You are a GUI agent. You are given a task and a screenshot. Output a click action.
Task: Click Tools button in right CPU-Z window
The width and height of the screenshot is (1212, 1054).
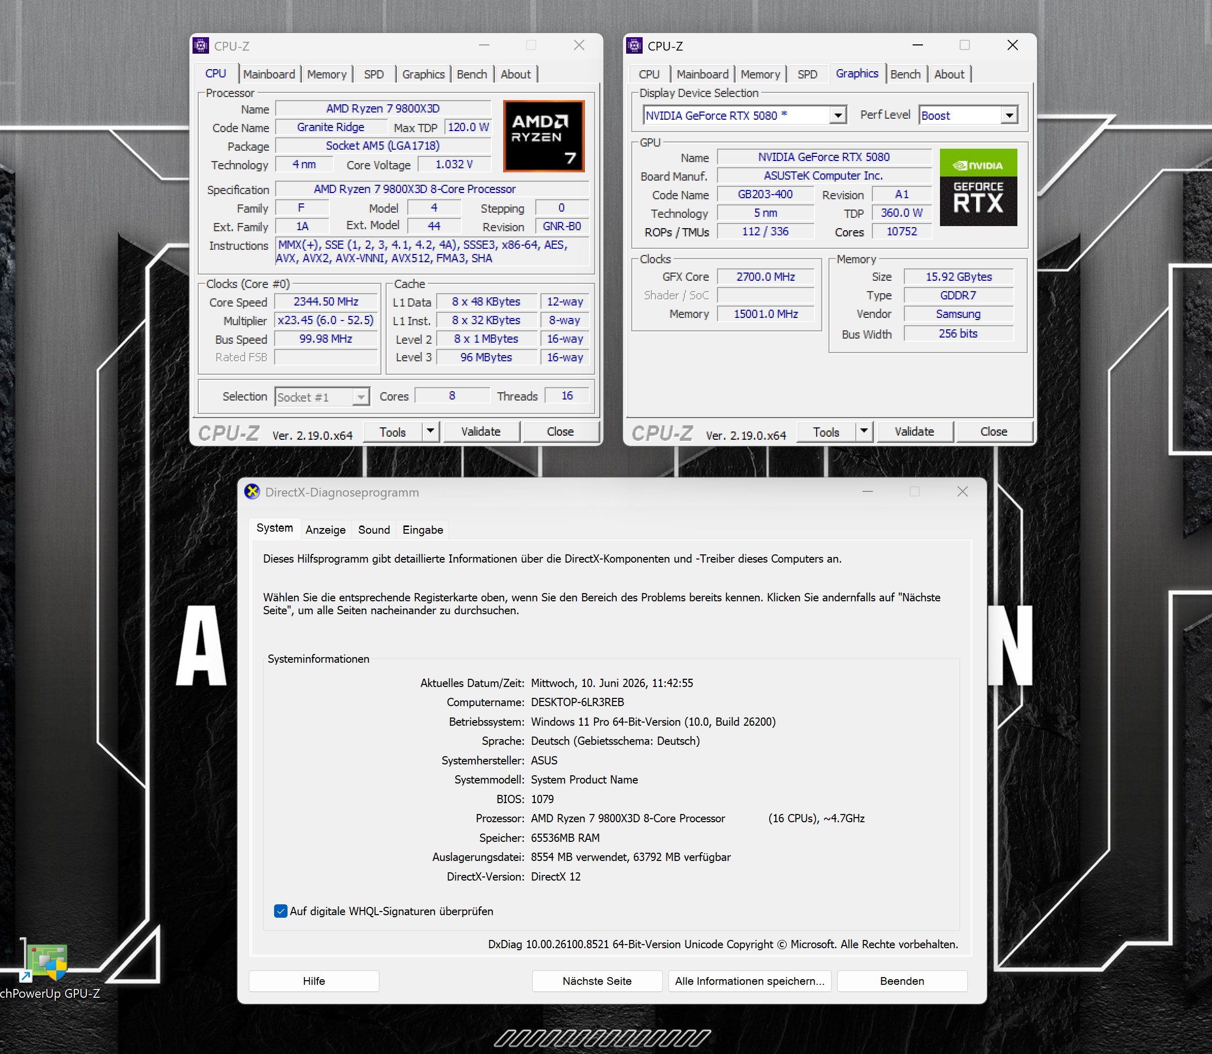[826, 432]
